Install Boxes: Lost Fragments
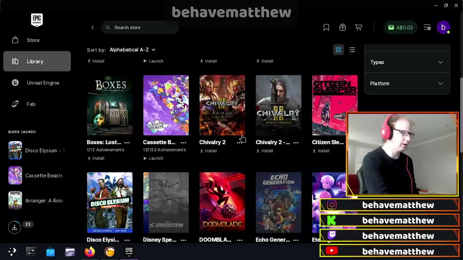Screen dimensions: 463x260 [96, 158]
